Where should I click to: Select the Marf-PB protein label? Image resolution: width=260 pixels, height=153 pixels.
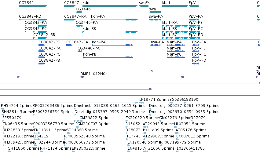point(174,48)
